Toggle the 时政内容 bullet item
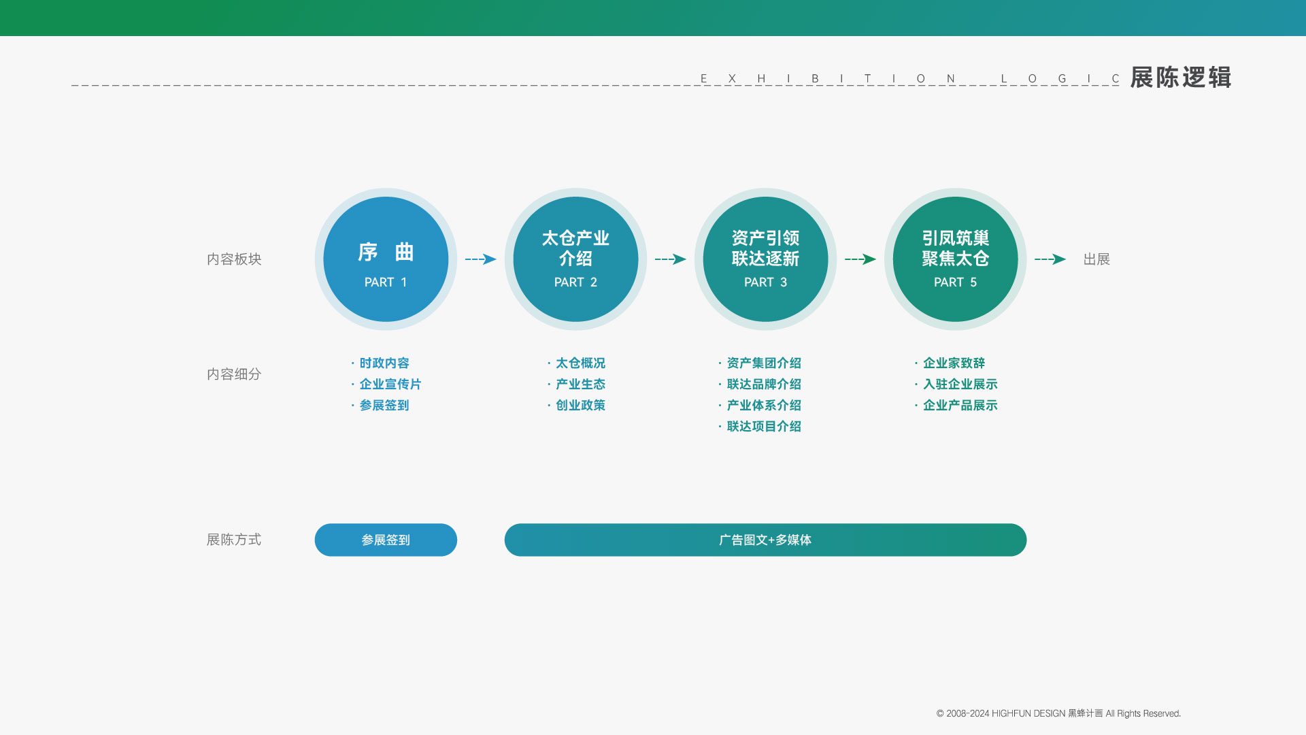Screen dimensions: 1306x735 [x=385, y=363]
